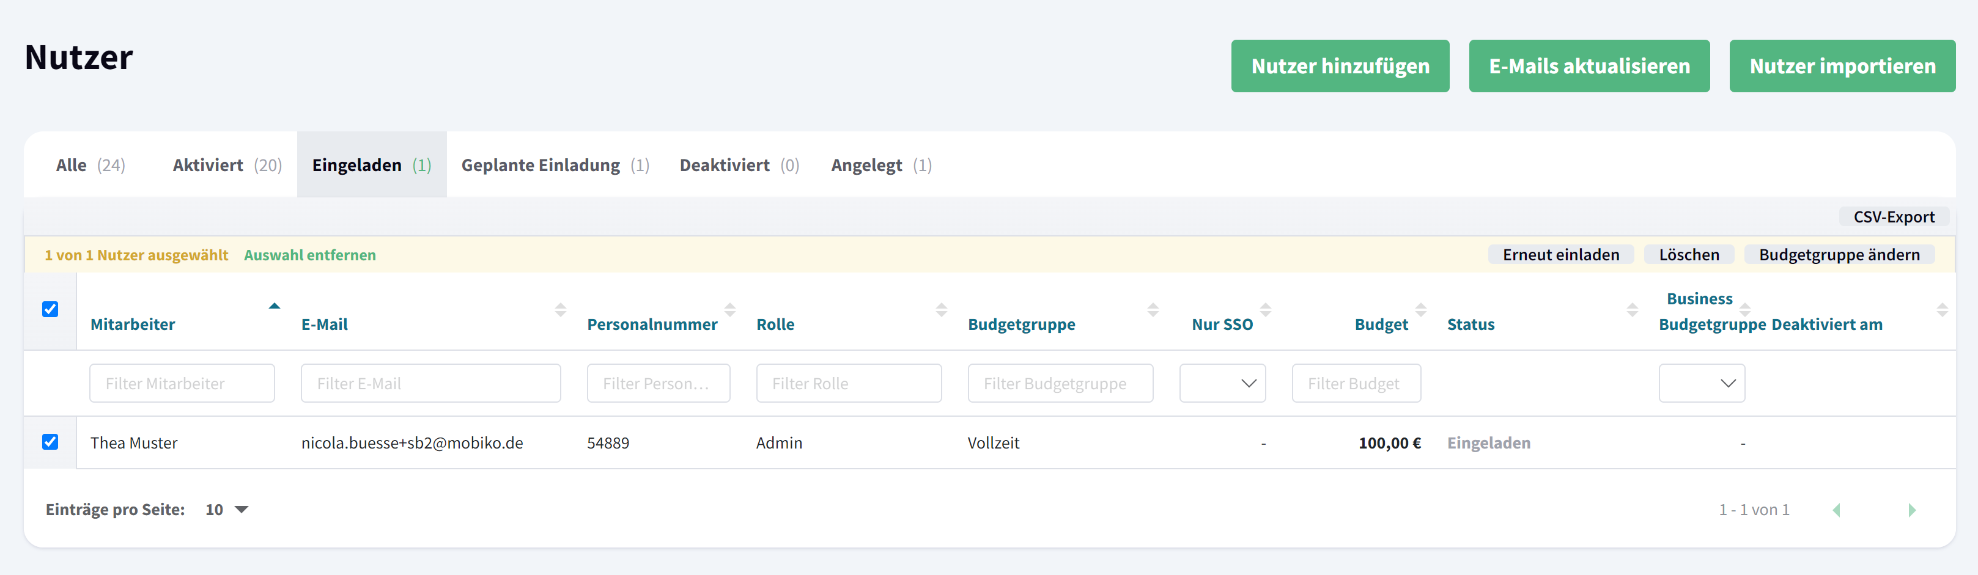
Task: Click the Budgetgruppe column sort icon
Action: [x=1153, y=309]
